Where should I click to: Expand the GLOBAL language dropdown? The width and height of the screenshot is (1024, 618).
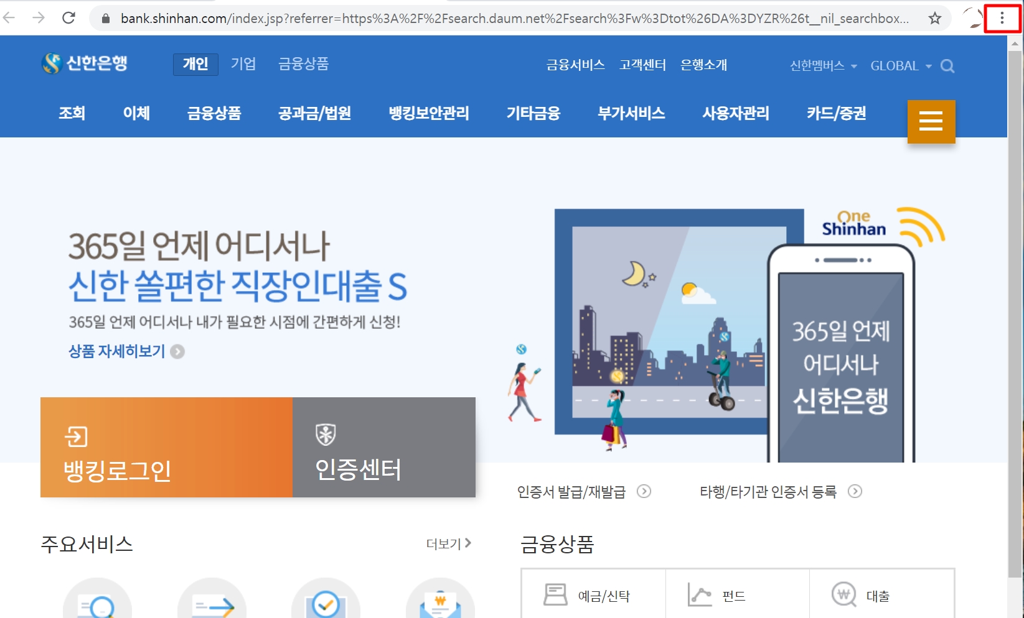901,66
